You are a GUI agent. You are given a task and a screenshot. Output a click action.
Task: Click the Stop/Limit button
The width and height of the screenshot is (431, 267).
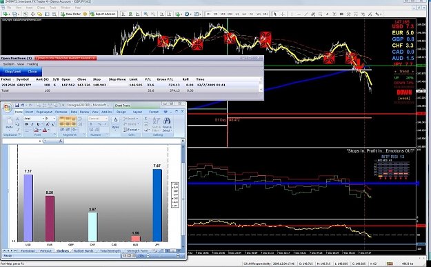tap(12, 72)
